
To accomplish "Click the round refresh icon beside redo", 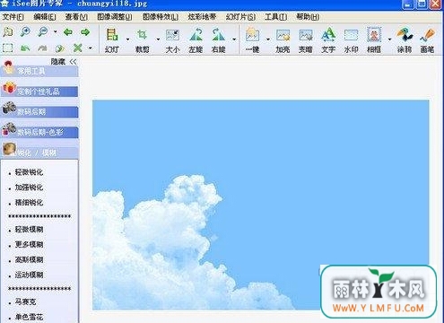I will (x=60, y=48).
